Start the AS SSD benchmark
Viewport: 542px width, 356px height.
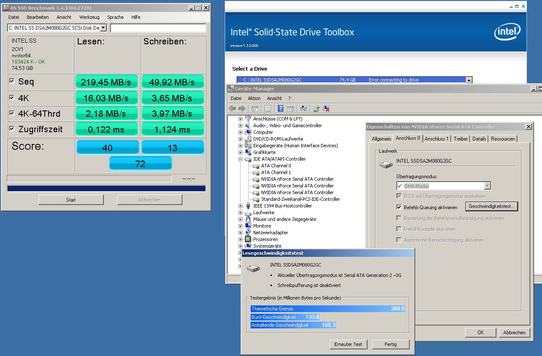tap(71, 200)
